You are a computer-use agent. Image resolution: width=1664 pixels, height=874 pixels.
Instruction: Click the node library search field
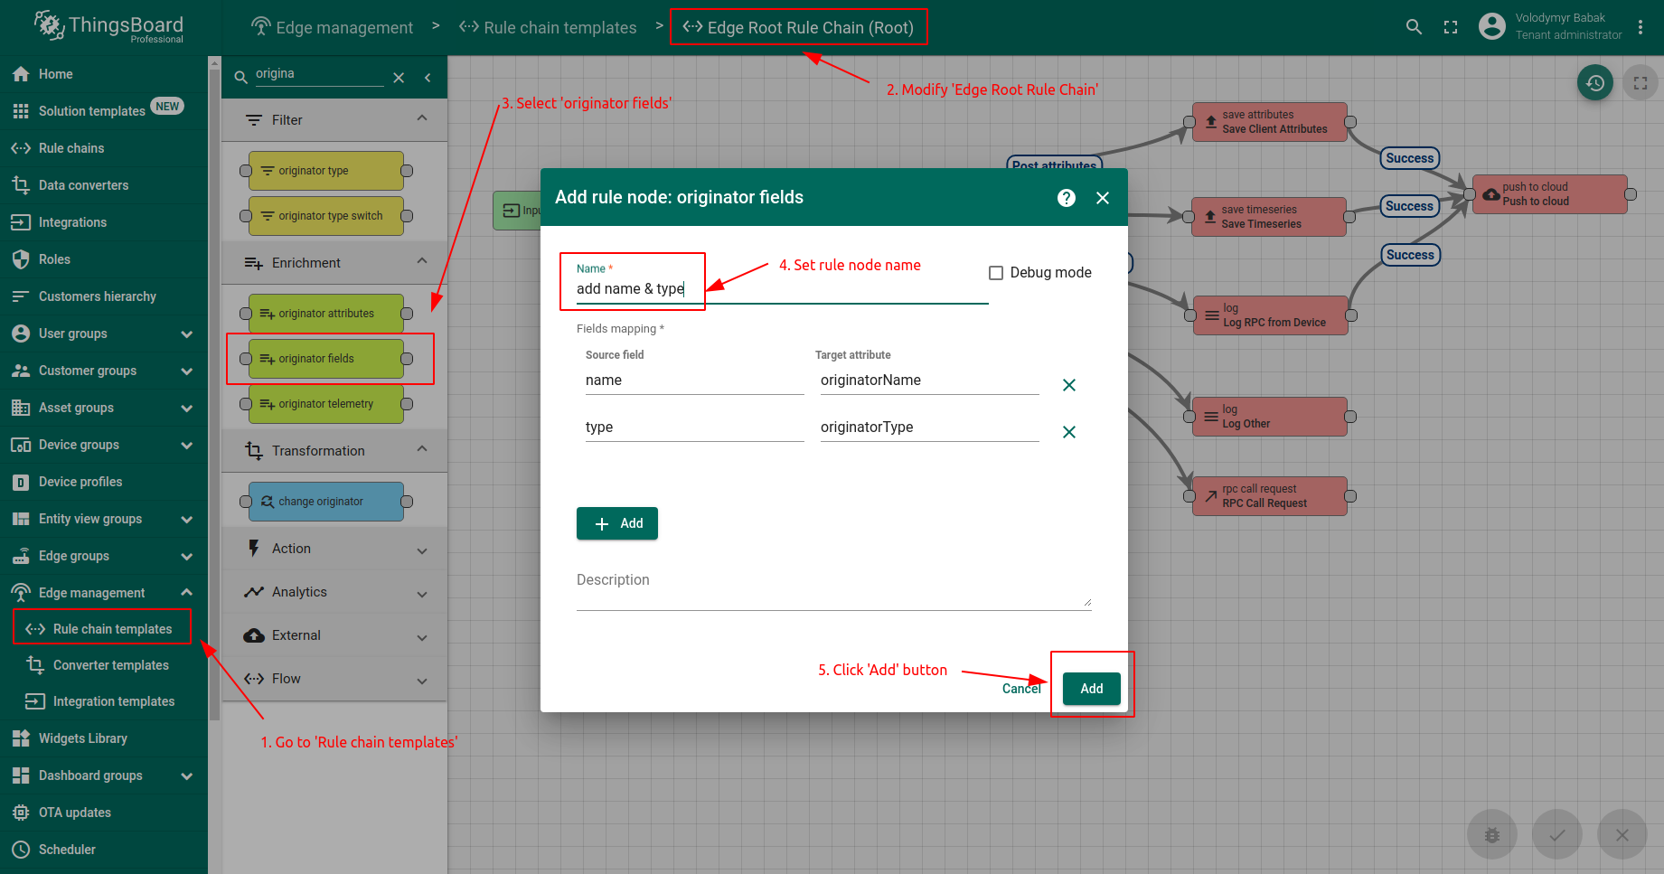319,74
